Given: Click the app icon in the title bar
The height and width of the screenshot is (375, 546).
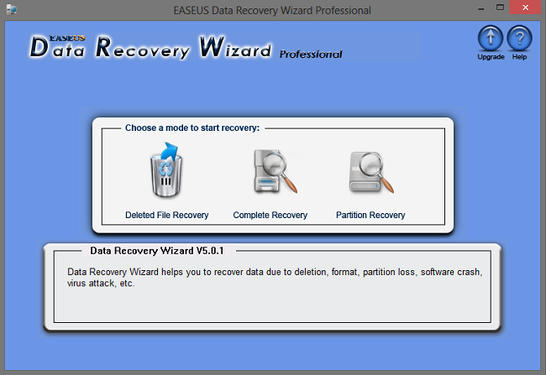Looking at the screenshot, I should point(12,10).
